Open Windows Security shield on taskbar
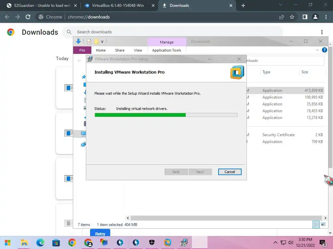 point(152,243)
